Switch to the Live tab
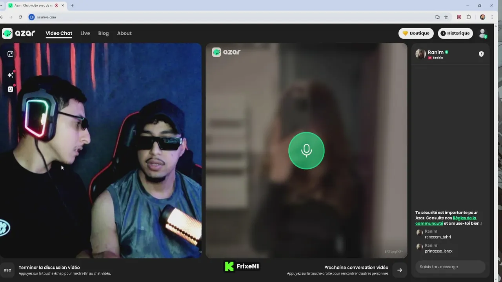 tap(85, 33)
